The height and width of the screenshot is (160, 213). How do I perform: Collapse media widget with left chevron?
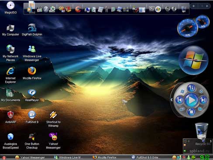172,100
